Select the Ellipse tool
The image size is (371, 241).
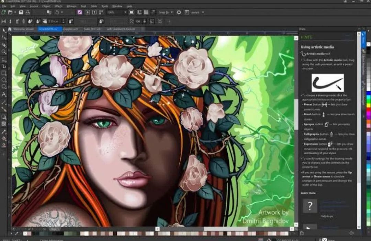pyautogui.click(x=4, y=80)
